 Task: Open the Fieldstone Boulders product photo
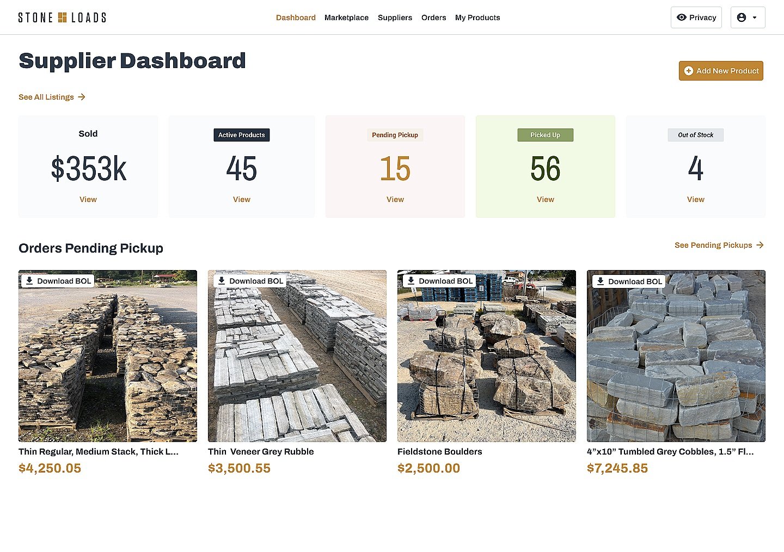486,359
